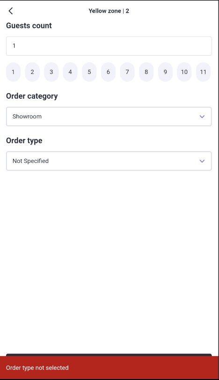Open the Showroom order category dropdown
The image size is (219, 380).
click(x=109, y=117)
